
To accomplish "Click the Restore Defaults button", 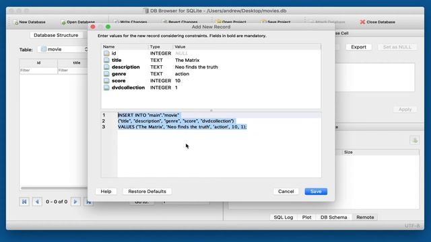I will pyautogui.click(x=147, y=191).
